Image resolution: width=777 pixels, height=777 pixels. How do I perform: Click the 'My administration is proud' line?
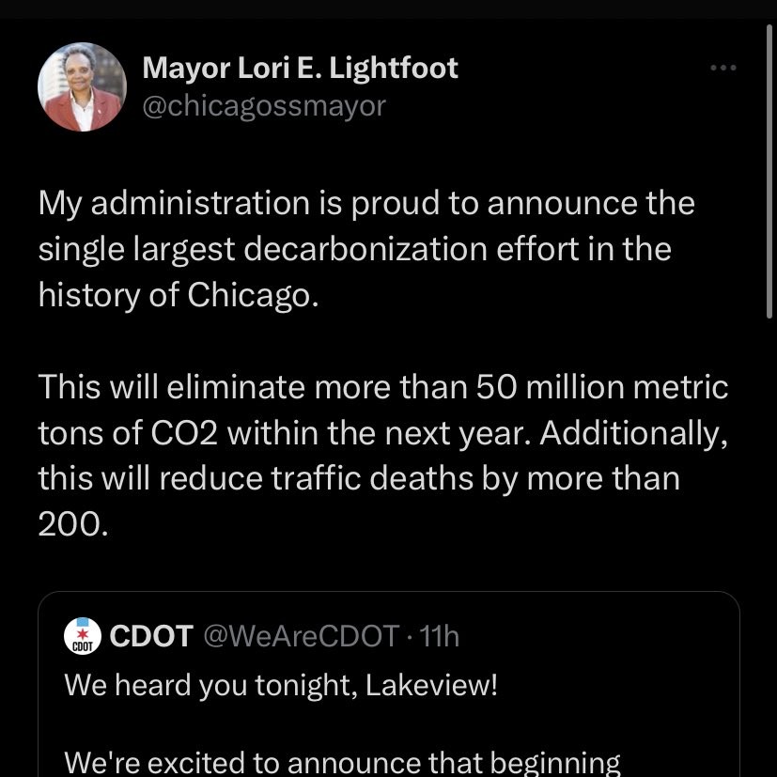(x=366, y=203)
